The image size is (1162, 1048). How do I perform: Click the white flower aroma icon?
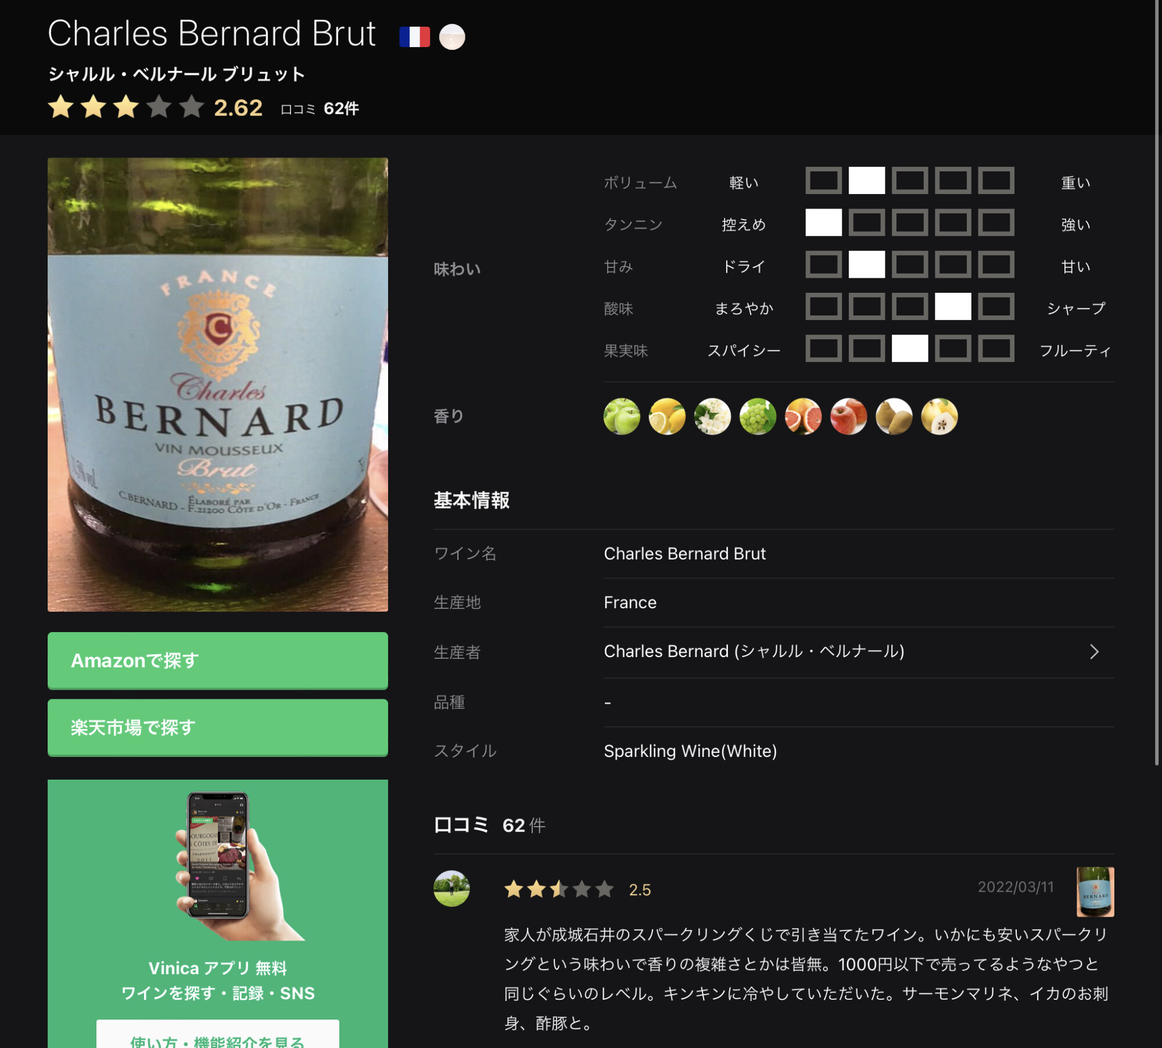[712, 416]
